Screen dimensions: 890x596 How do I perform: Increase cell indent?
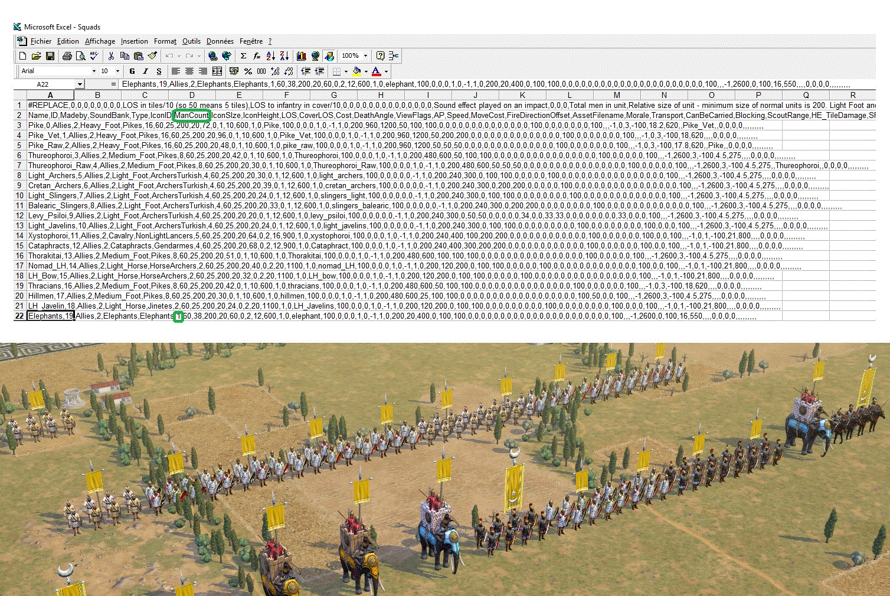tap(319, 71)
